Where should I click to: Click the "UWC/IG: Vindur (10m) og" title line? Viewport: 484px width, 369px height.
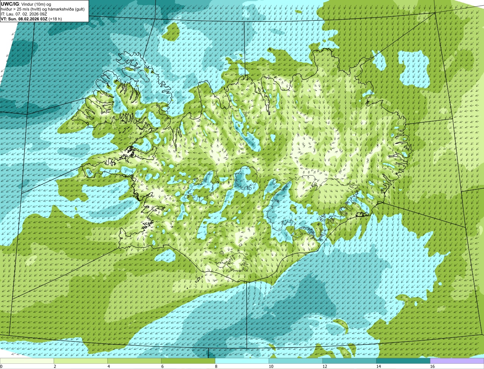(26, 4)
